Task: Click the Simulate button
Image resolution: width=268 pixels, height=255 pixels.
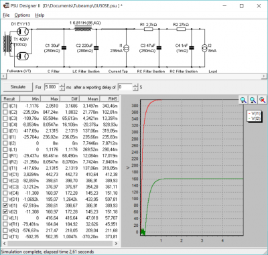Action: tap(18, 87)
